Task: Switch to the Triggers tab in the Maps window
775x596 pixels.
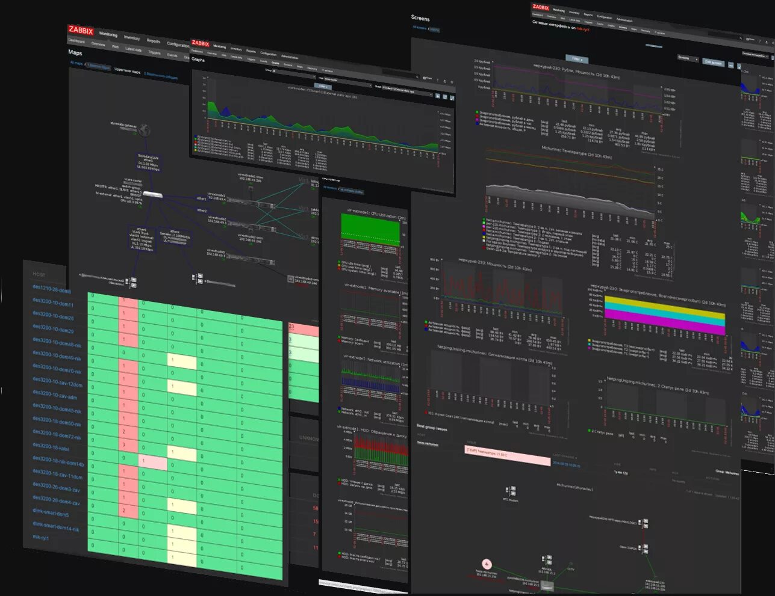Action: [154, 52]
